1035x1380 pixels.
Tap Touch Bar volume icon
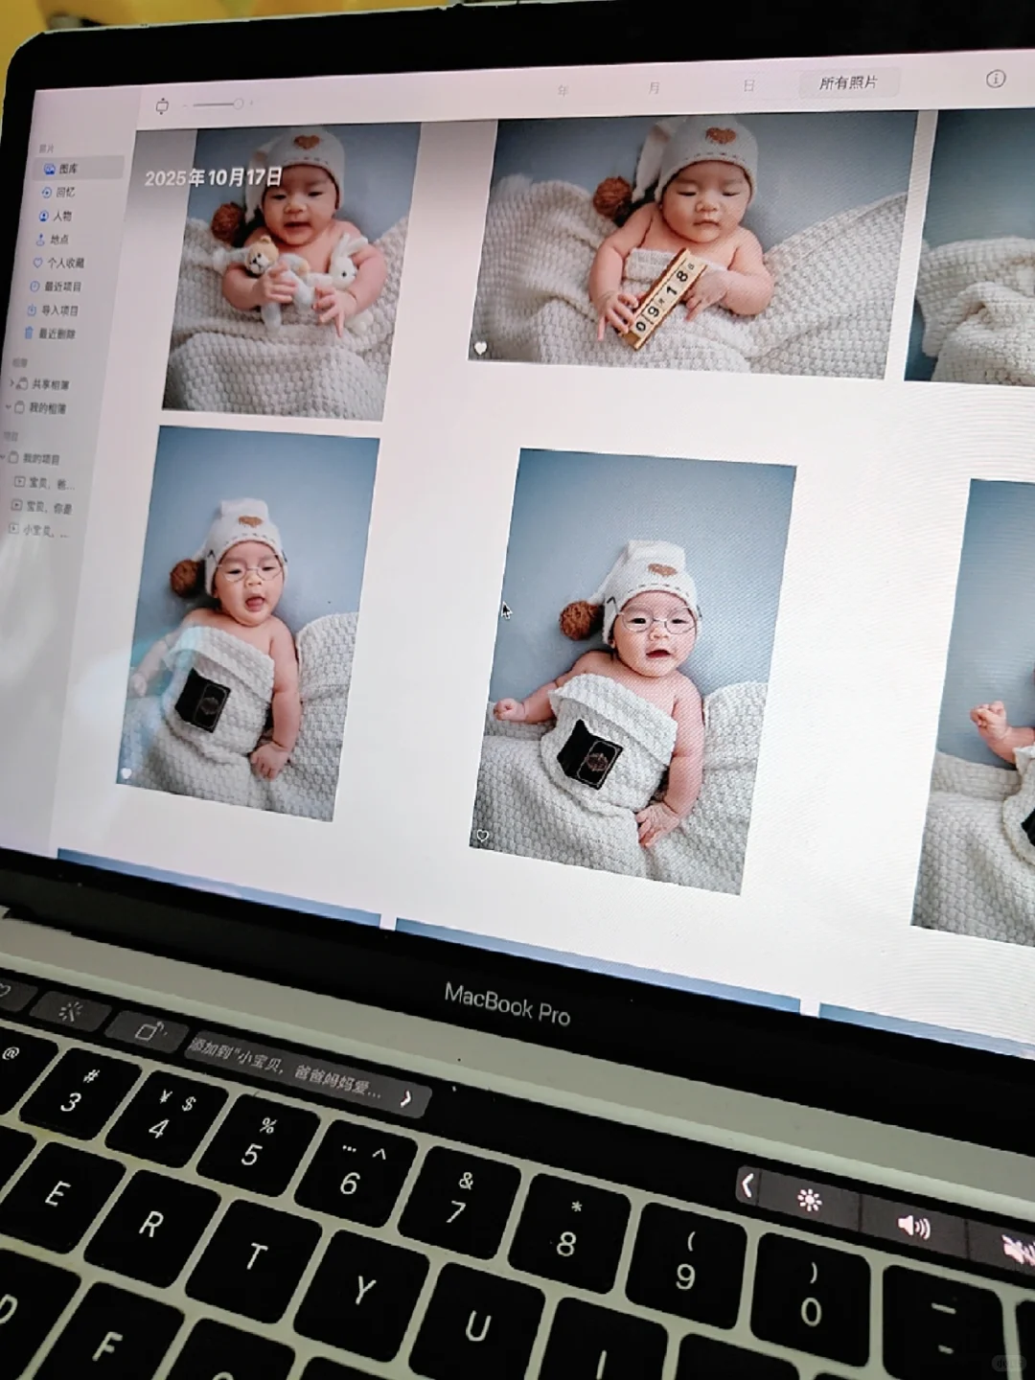[913, 1226]
